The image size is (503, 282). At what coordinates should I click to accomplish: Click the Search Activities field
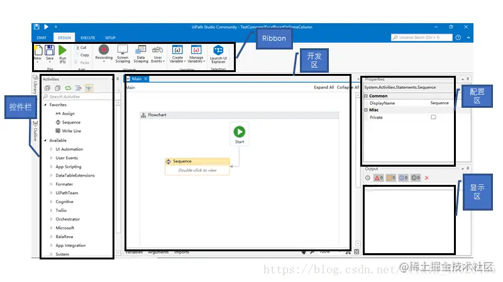tap(77, 97)
